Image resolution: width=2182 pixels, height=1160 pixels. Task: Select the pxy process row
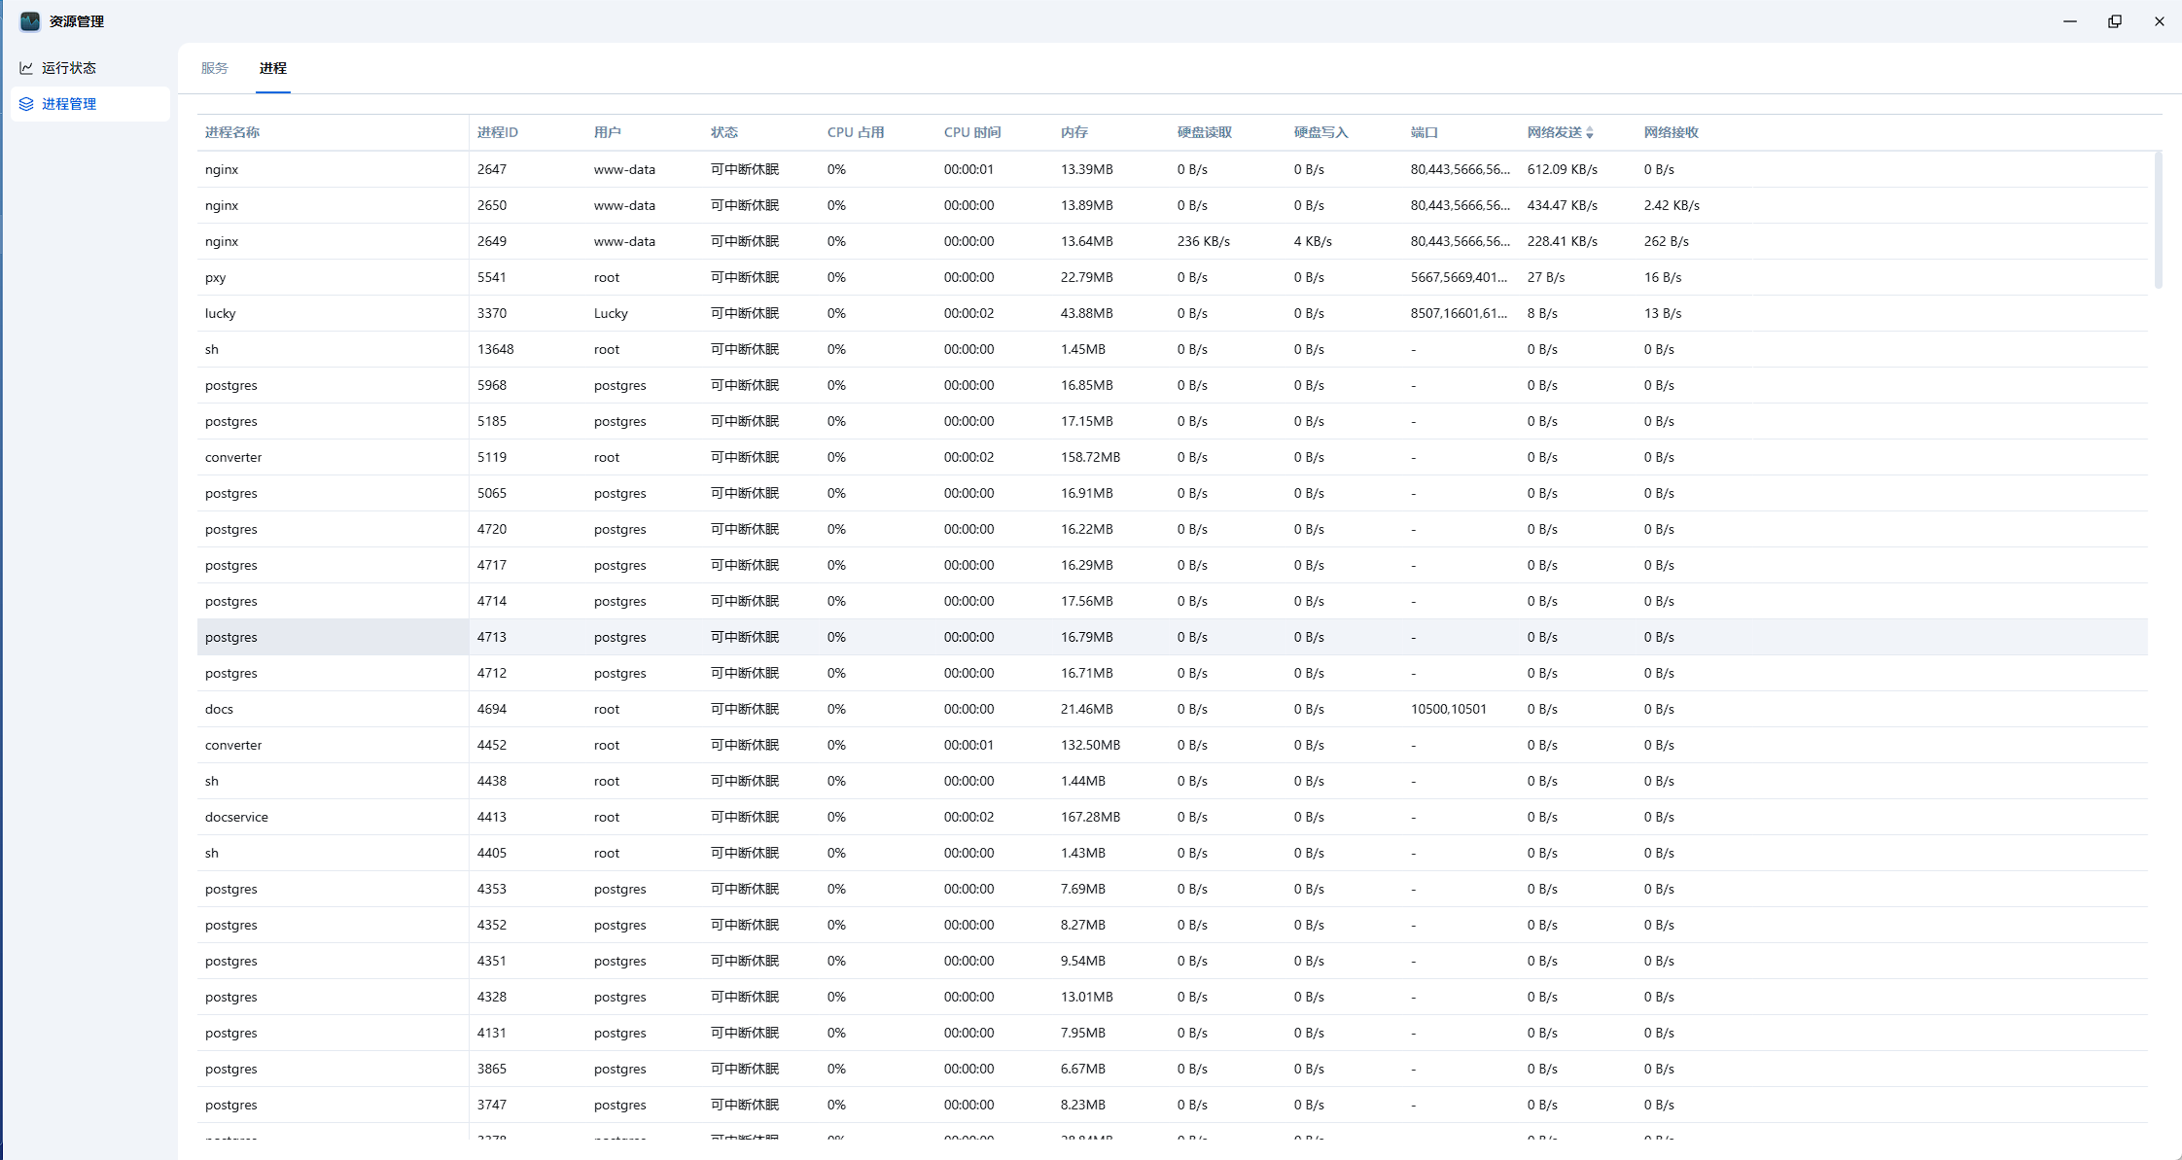click(216, 277)
